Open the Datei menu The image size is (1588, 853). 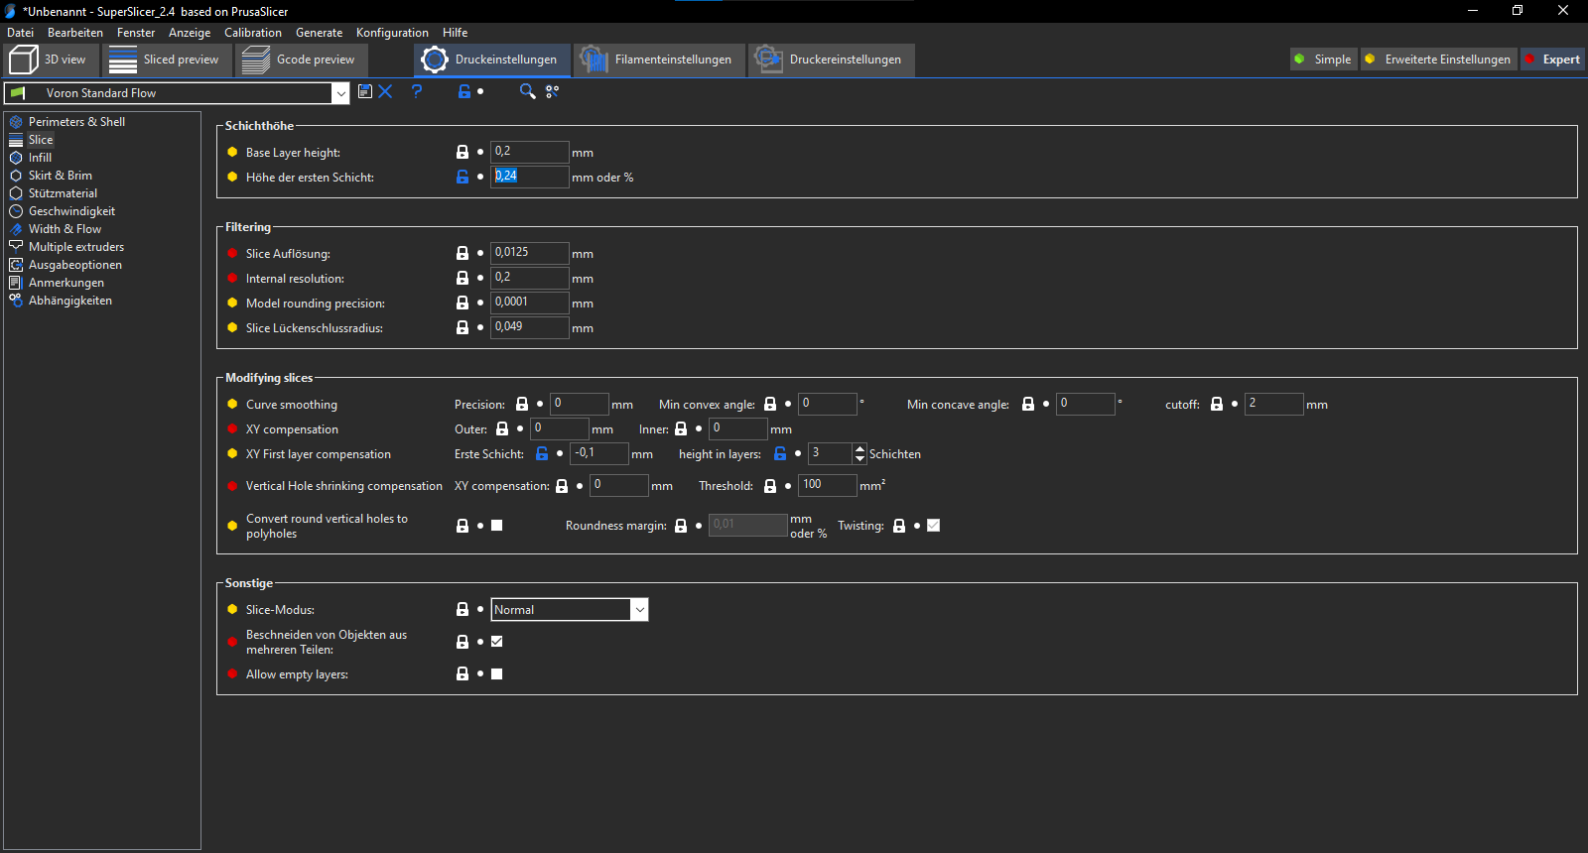point(20,32)
